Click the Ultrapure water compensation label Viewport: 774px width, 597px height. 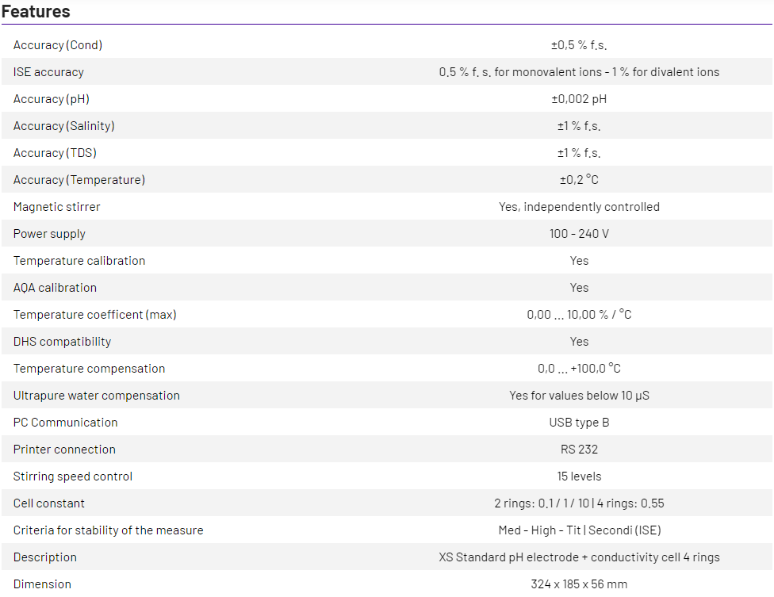click(97, 396)
